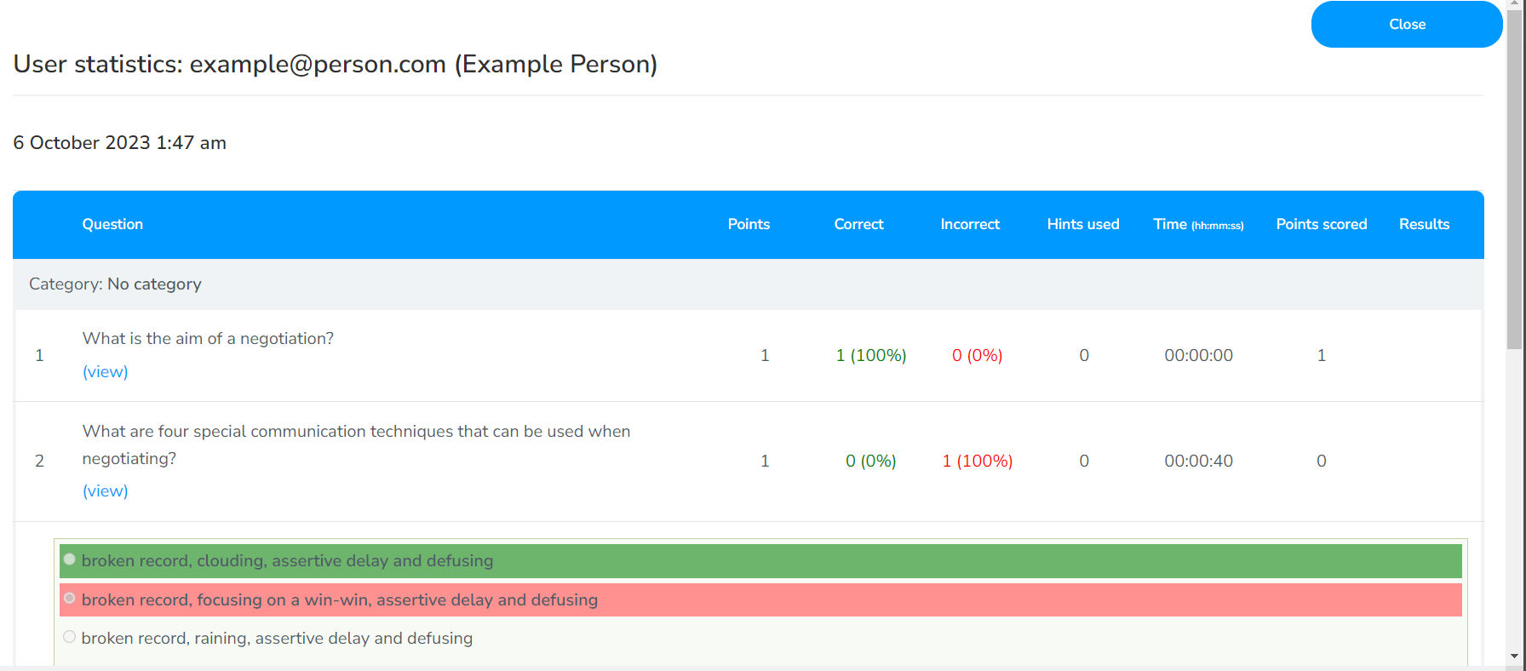This screenshot has height=671, width=1526.
Task: Click the Incorrect column header
Action: 969,225
